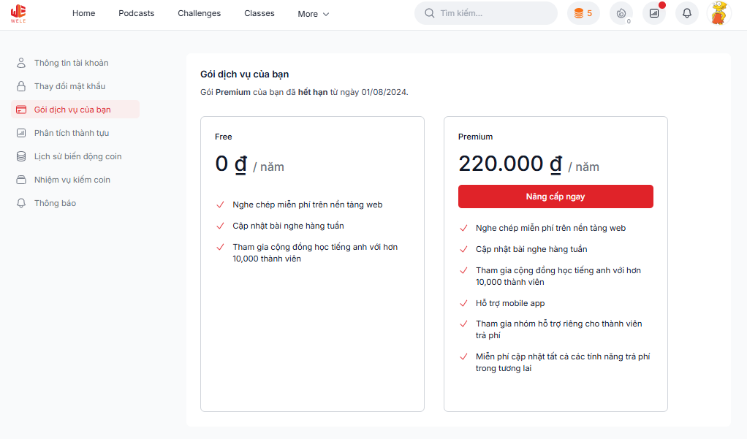
Task: Open the Classes menu item
Action: (x=259, y=13)
